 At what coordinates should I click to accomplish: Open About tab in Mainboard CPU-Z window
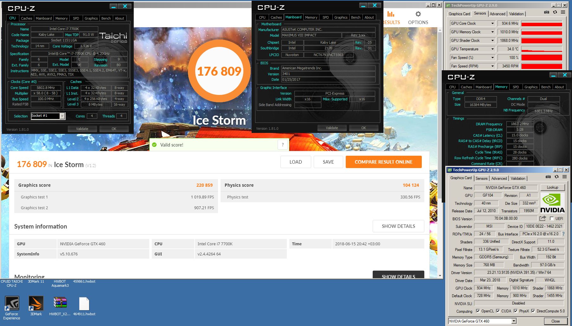point(369,17)
